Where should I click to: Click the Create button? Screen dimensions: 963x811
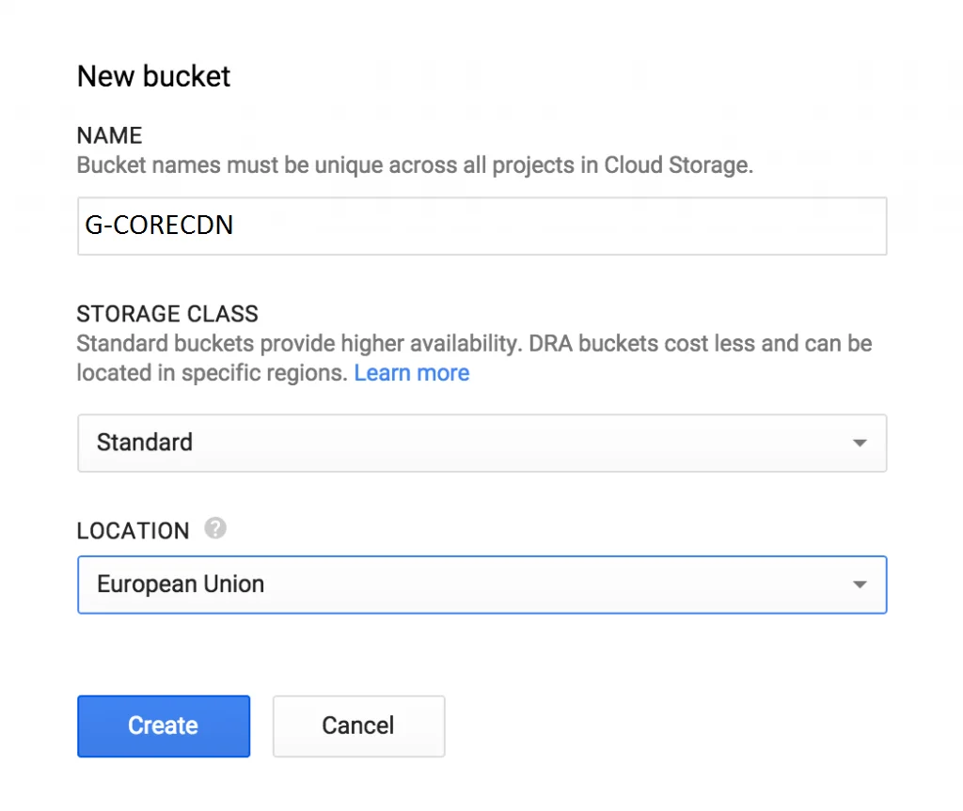tap(164, 725)
